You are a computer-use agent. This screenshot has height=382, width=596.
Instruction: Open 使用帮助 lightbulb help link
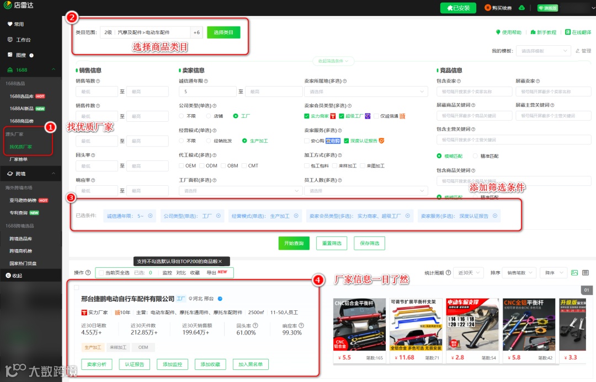click(509, 33)
